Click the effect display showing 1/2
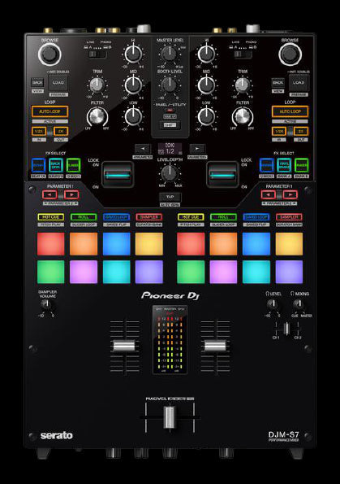340x484 pixels. coord(170,149)
